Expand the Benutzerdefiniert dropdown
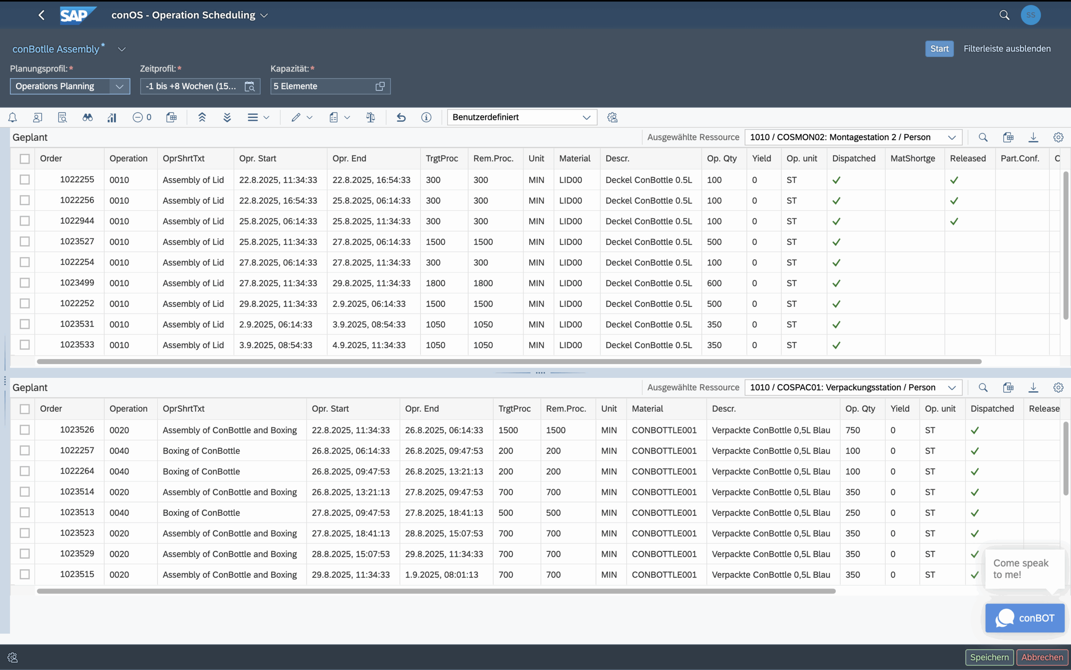Viewport: 1071px width, 670px height. click(586, 117)
